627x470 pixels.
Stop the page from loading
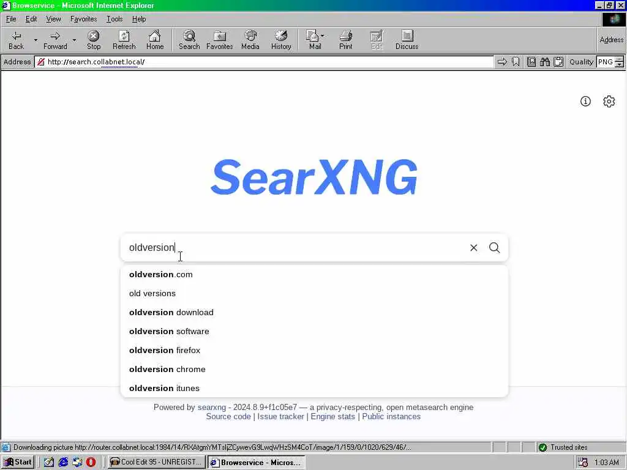coord(94,40)
